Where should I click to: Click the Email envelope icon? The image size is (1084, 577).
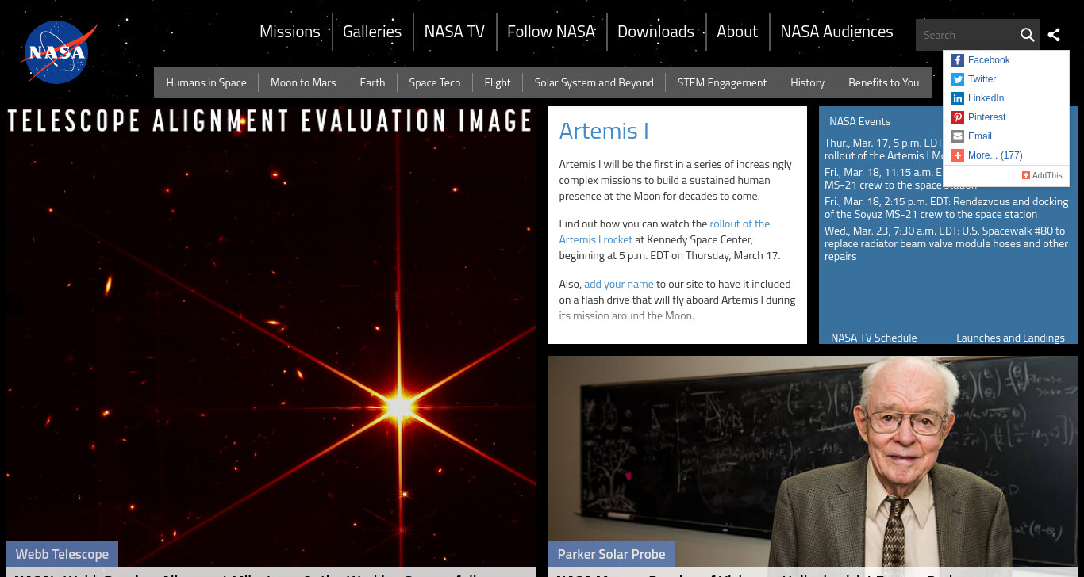tap(958, 136)
